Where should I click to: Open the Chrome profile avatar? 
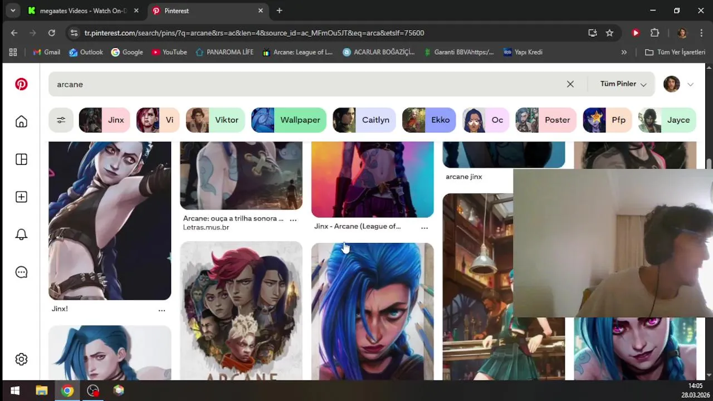coord(682,33)
